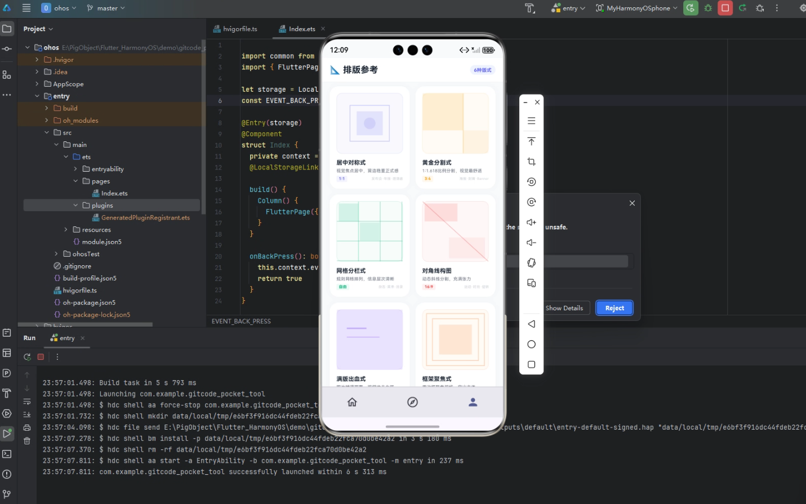Open the ohos project dropdown
Image resolution: width=806 pixels, height=504 pixels.
pyautogui.click(x=59, y=8)
